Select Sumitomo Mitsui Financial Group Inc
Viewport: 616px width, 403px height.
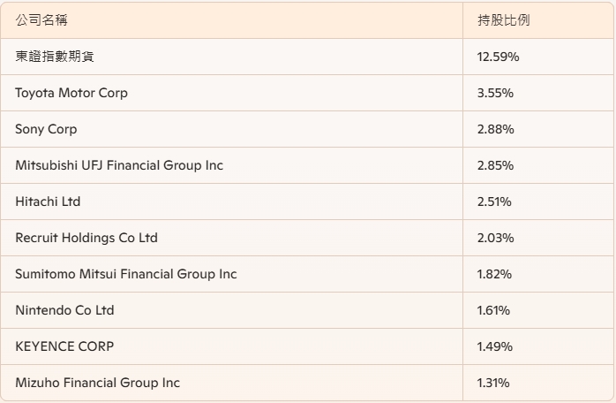pos(126,274)
